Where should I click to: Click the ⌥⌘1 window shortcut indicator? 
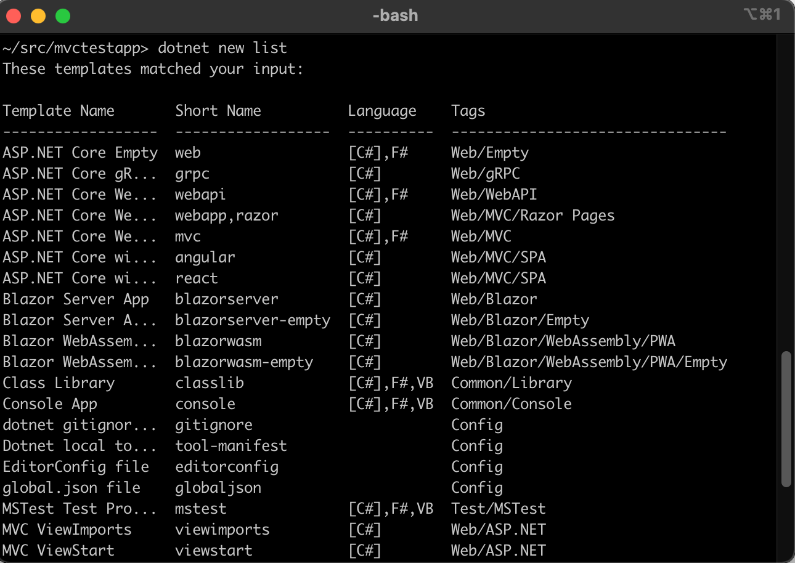point(762,14)
